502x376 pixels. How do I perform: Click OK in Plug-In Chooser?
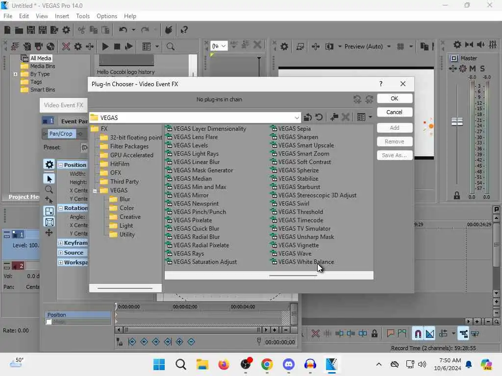click(x=395, y=98)
